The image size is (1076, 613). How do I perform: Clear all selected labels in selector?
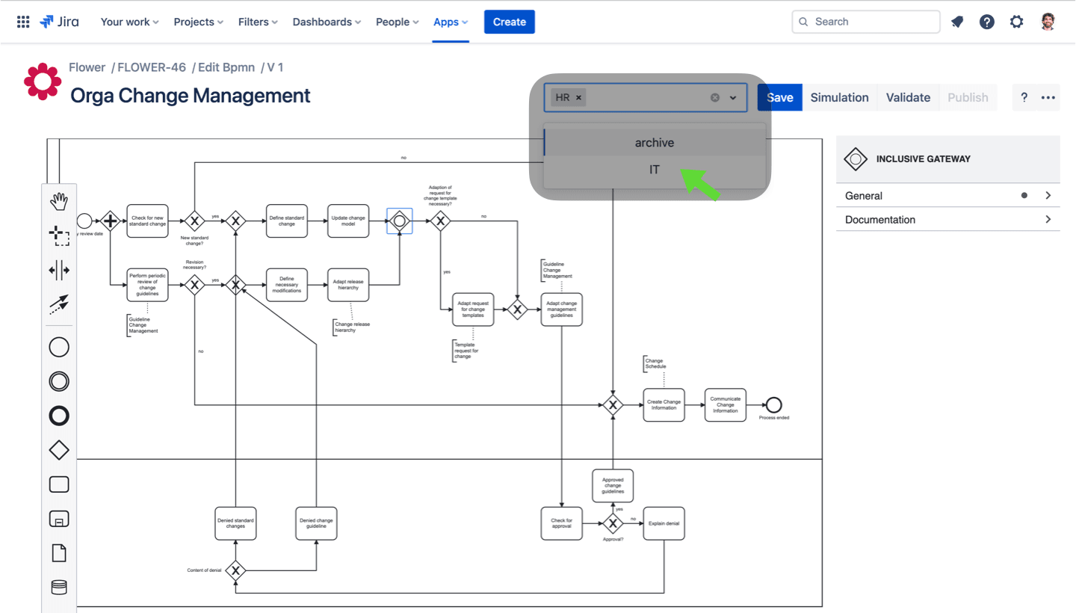tap(714, 98)
